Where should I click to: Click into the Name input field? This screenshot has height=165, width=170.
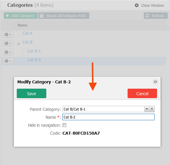click(108, 117)
